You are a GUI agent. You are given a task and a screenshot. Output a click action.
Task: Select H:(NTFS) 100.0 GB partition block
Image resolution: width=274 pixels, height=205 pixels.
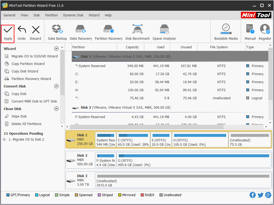[200, 140]
